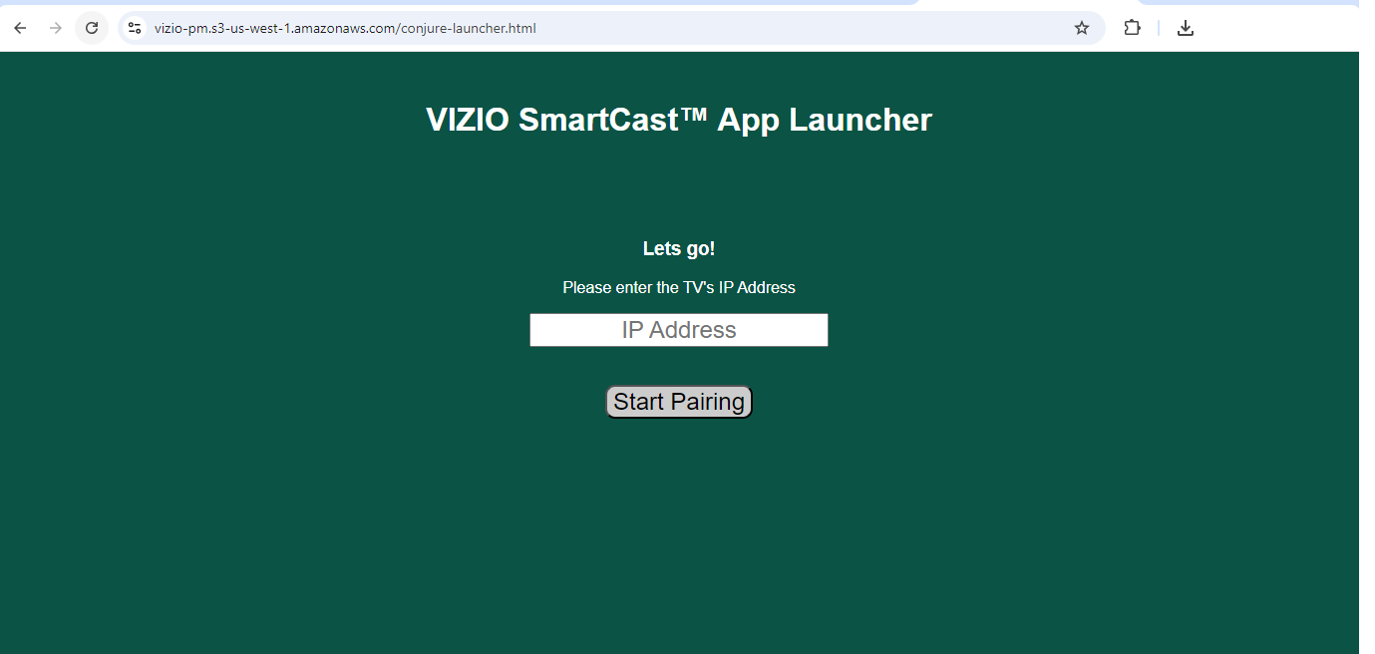The width and height of the screenshot is (1375, 654).
Task: Click the Start Pairing button
Action: [679, 402]
